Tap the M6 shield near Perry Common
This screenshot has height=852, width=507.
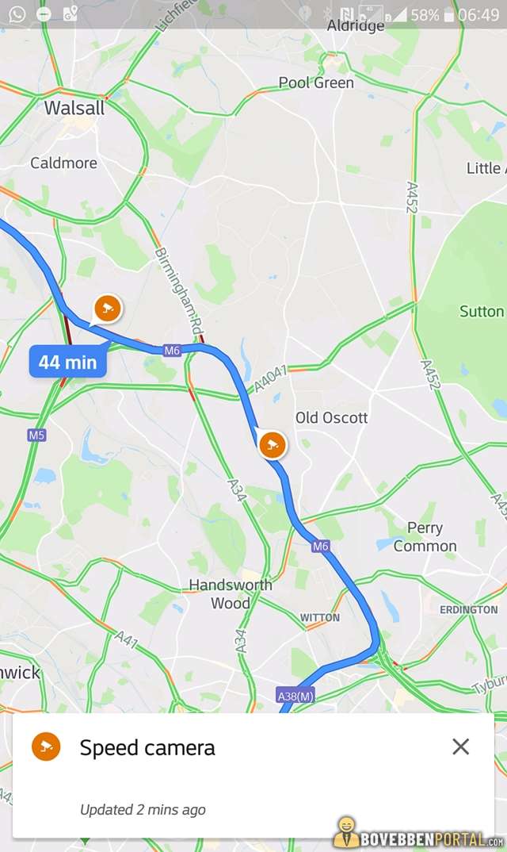click(320, 546)
